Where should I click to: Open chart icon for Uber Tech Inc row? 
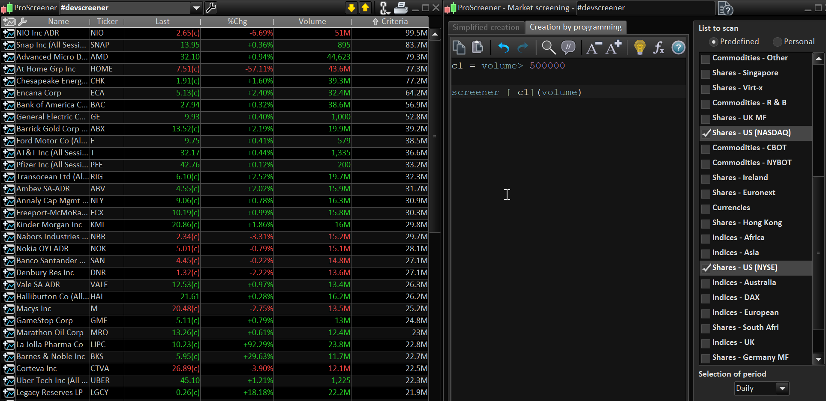tap(9, 381)
